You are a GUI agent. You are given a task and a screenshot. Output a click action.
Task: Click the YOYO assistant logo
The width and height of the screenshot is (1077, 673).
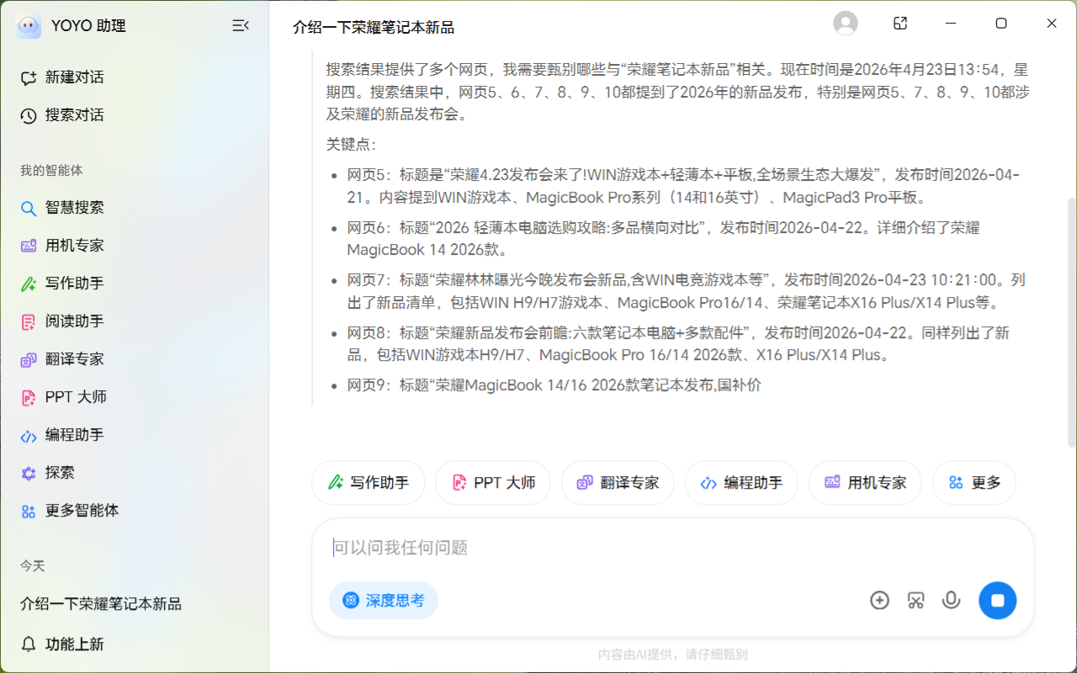(28, 26)
